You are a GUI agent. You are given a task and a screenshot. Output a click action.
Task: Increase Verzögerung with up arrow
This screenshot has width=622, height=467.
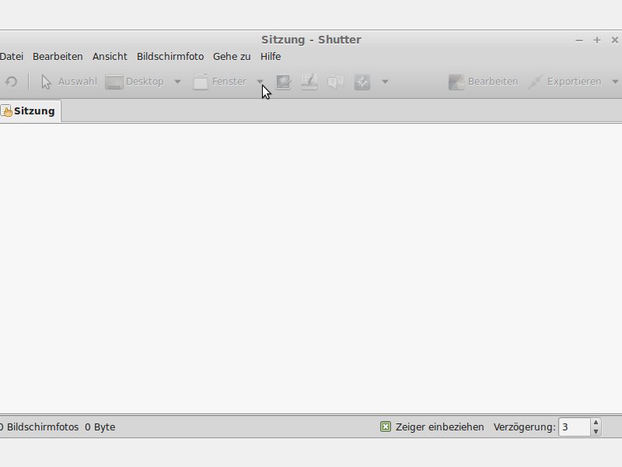coord(596,423)
